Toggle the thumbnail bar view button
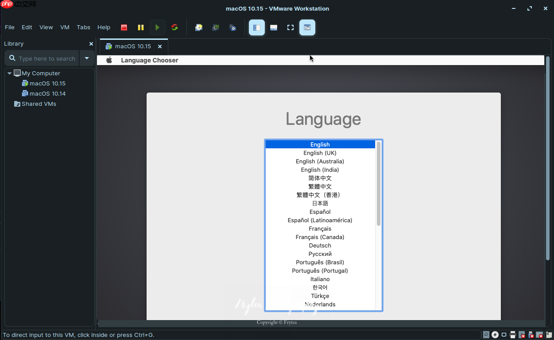Screen dimensions: 554x340 274,27
